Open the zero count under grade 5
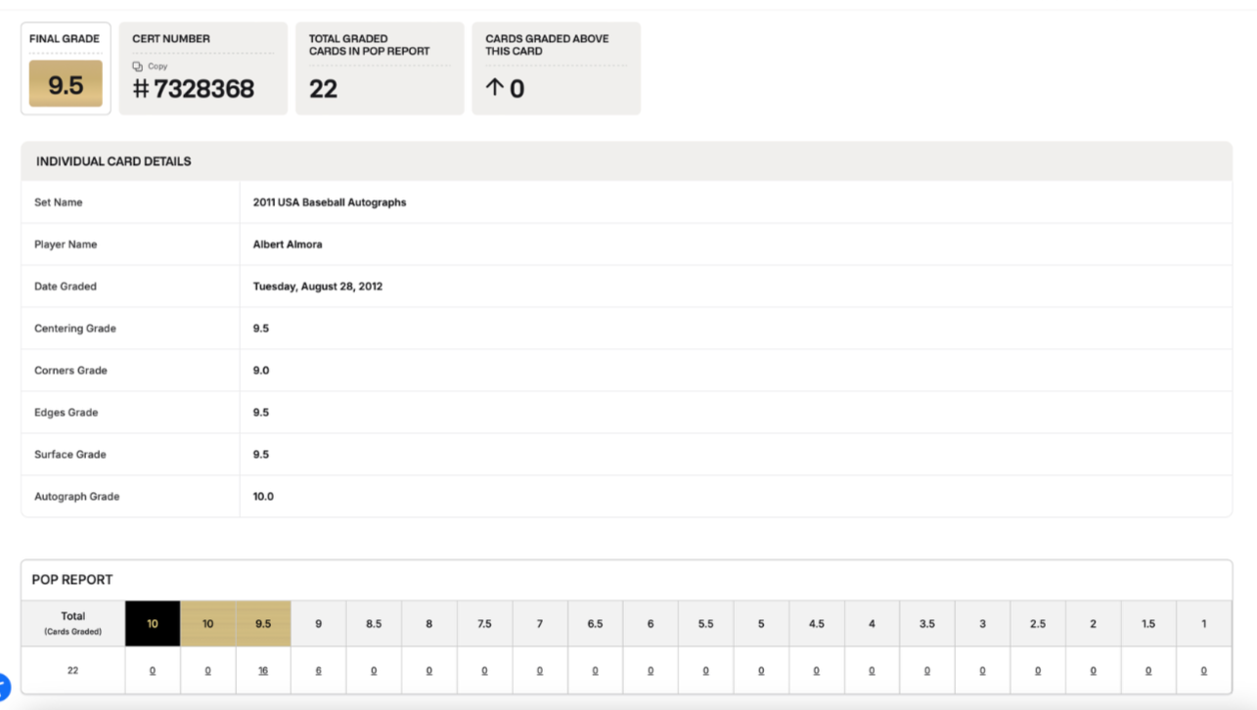The image size is (1257, 710). (761, 671)
